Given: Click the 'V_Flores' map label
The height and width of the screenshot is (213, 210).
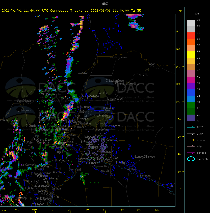Looking at the screenshot, I should click(38, 204).
